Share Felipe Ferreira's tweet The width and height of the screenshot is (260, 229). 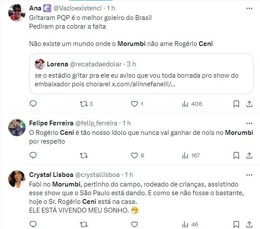click(x=250, y=155)
